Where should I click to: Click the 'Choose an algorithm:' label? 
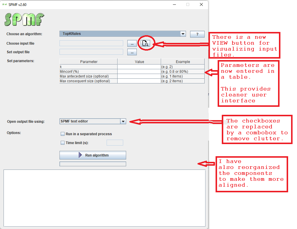pyautogui.click(x=24, y=34)
